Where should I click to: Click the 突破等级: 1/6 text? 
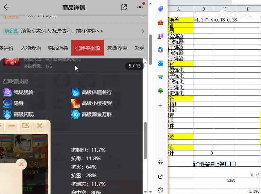click(x=38, y=66)
